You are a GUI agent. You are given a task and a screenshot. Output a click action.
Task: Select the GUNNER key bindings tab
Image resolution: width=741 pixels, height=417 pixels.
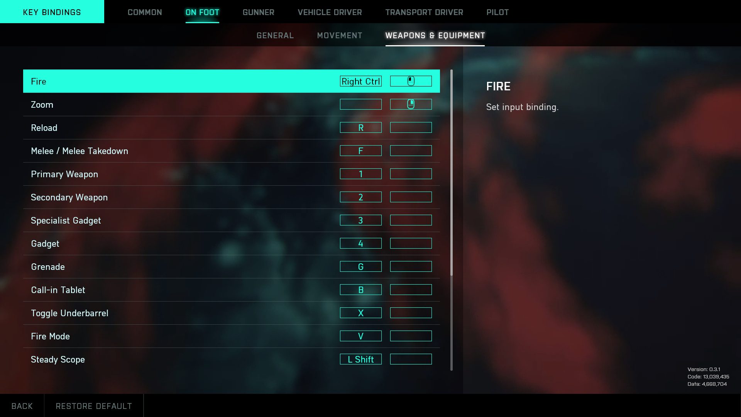pos(258,12)
